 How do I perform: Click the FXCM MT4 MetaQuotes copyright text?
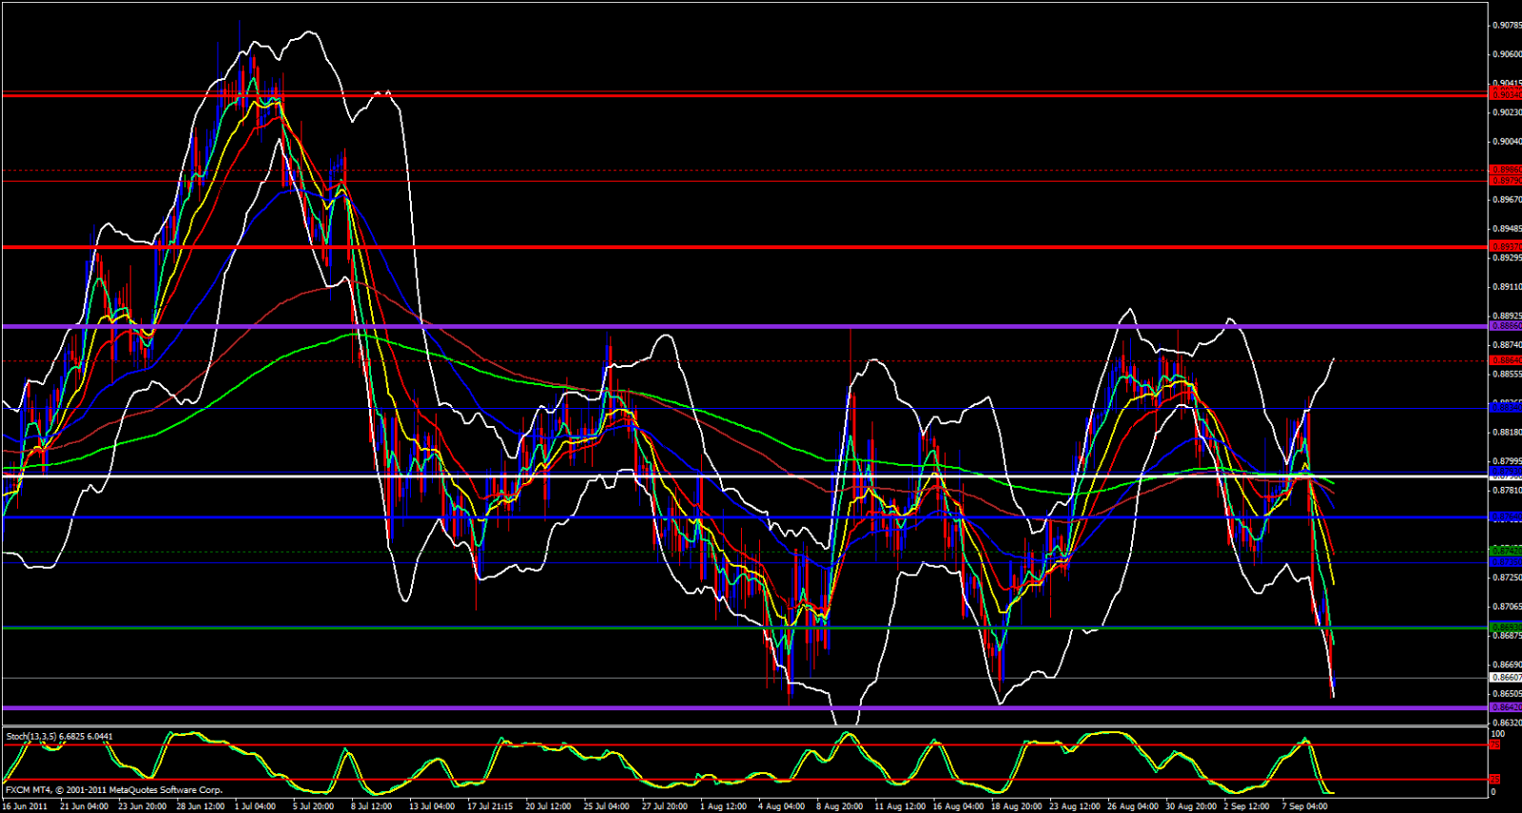pyautogui.click(x=114, y=790)
